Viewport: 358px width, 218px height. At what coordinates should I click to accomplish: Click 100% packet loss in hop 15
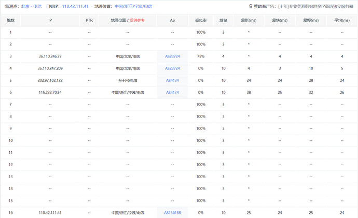[201, 201]
